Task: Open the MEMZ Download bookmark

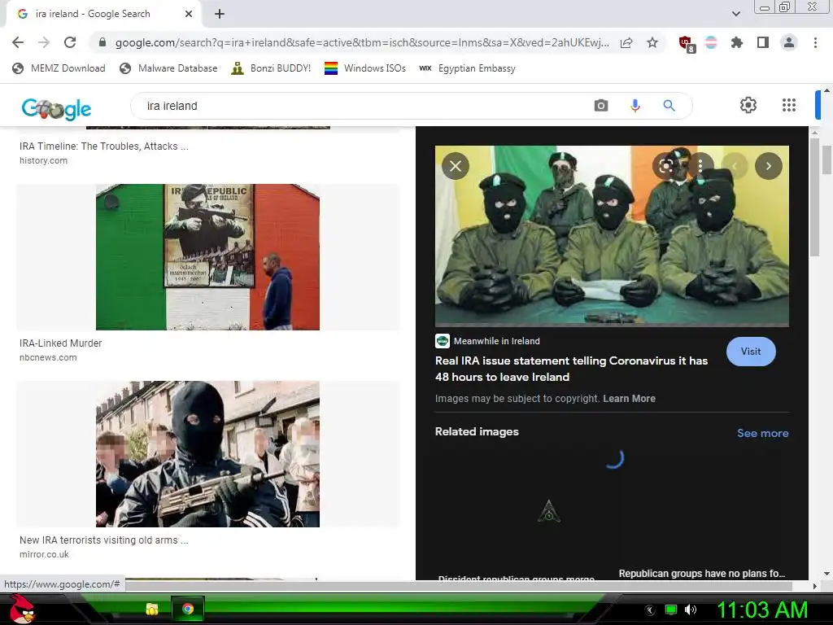Action: (59, 68)
